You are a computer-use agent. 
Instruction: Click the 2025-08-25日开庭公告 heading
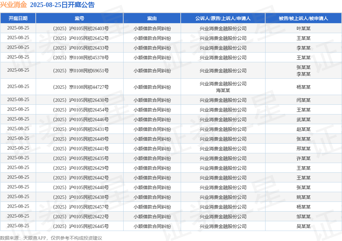pos(62,5)
